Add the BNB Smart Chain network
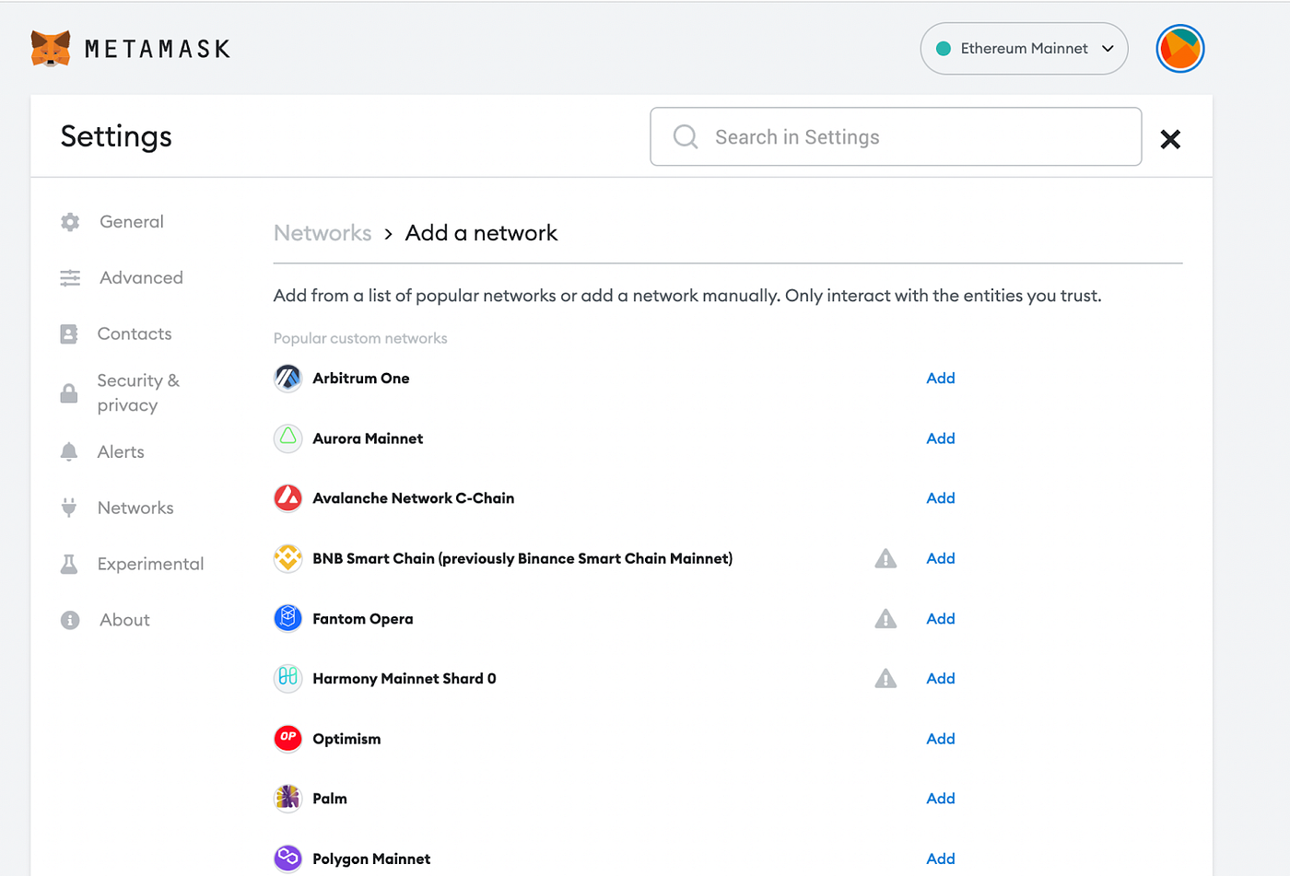 pyautogui.click(x=941, y=558)
